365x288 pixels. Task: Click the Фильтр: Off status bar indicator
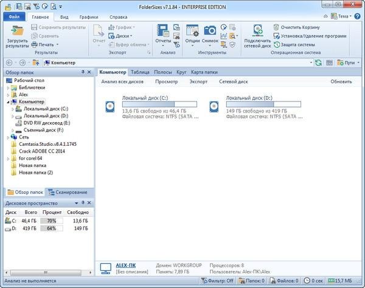217,281
